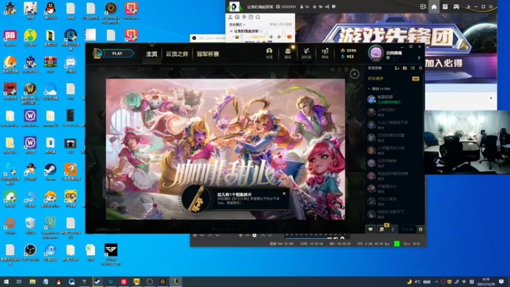This screenshot has width=510, height=287.
Task: Open the store coins icon
Action: pos(325,53)
